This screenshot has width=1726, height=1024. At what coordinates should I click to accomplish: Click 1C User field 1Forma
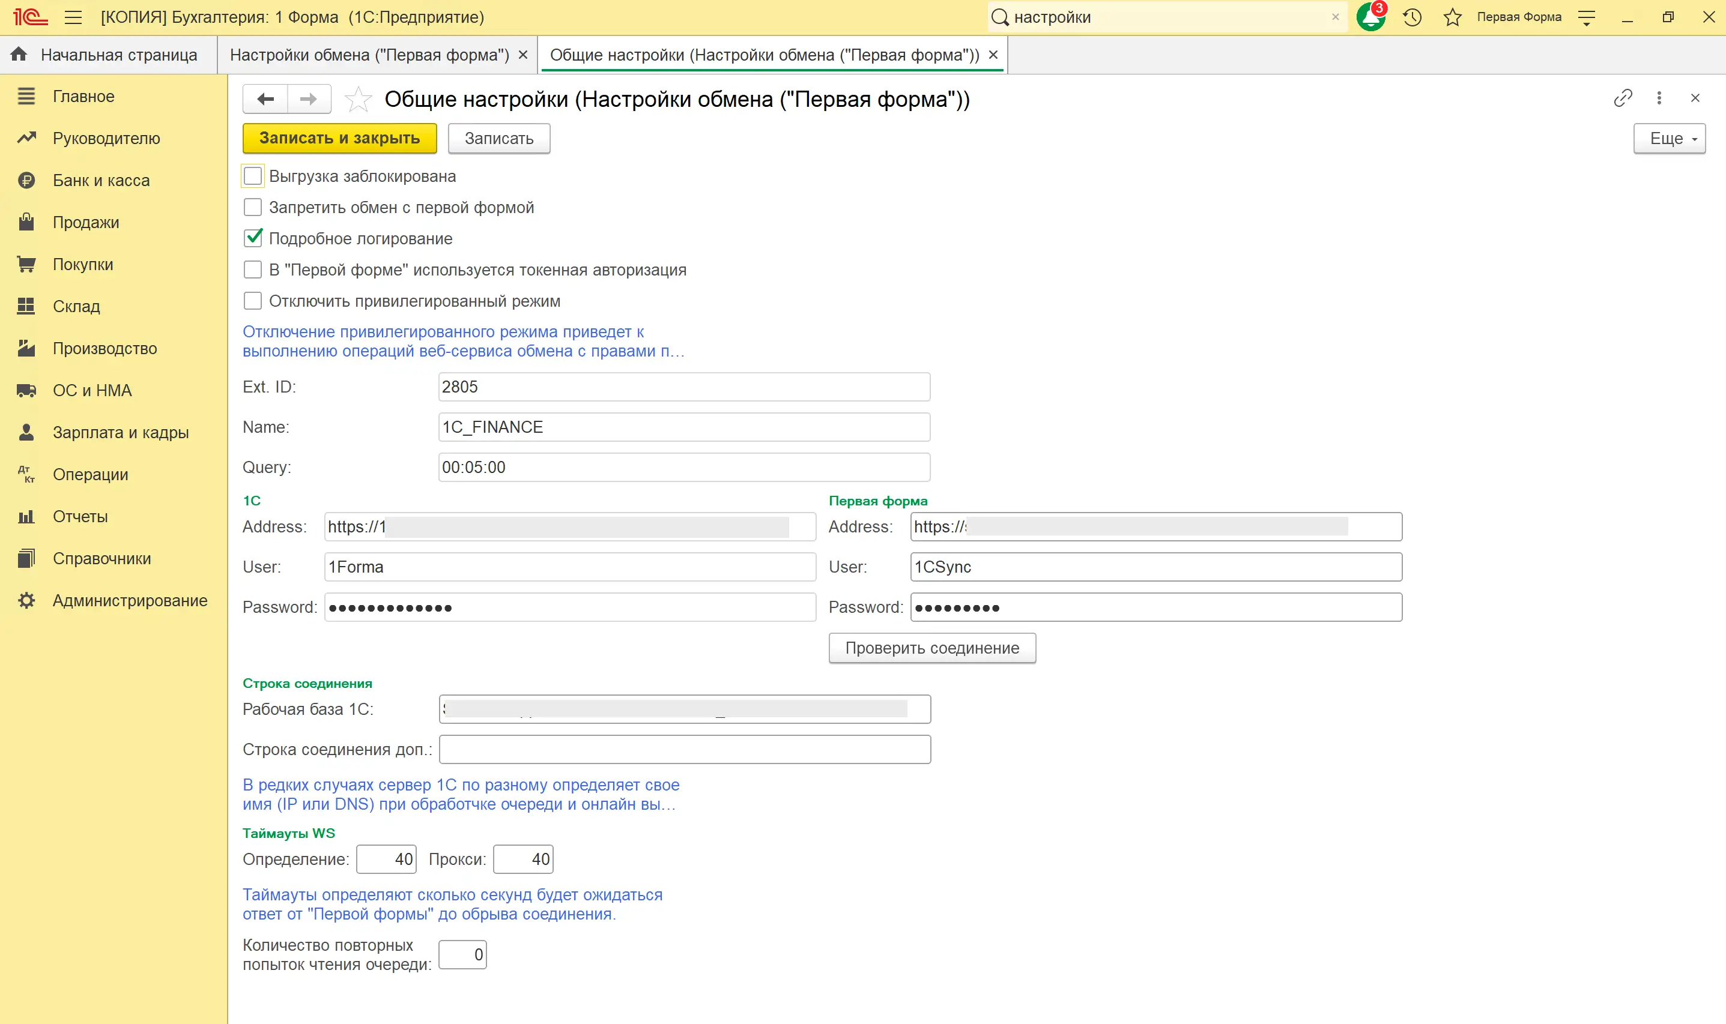[571, 567]
